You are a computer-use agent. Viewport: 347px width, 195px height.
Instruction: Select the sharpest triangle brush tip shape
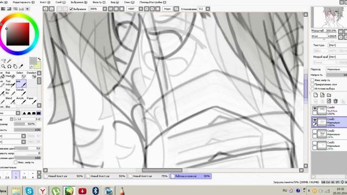[24, 113]
